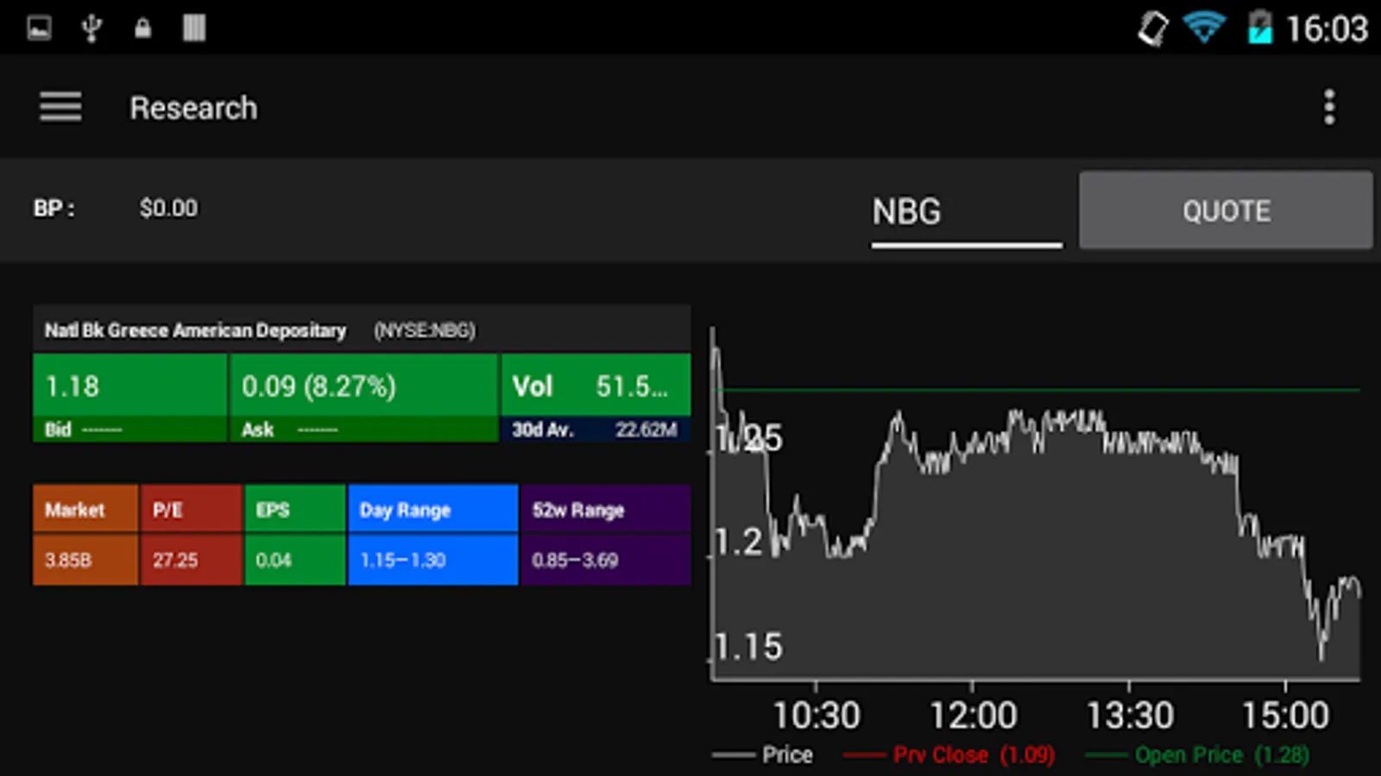The width and height of the screenshot is (1381, 776).
Task: Tap the Vol volume cell
Action: (x=596, y=385)
